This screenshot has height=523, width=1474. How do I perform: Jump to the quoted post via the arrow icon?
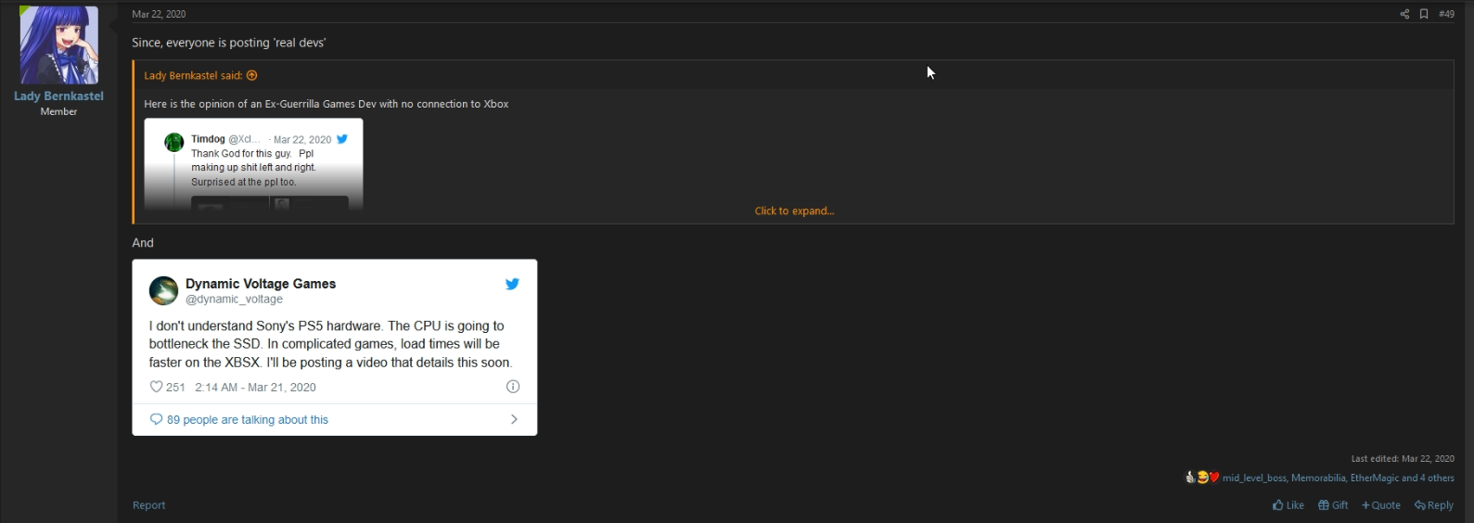(251, 76)
